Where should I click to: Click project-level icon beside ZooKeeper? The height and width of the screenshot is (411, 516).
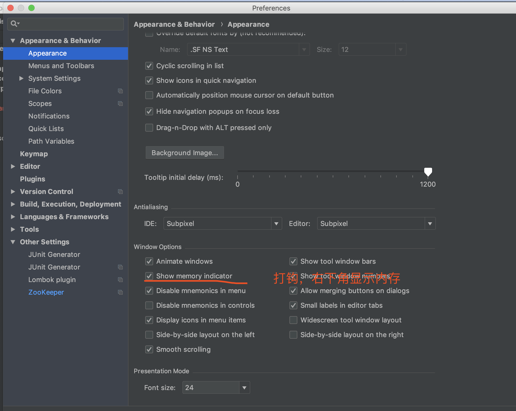[x=120, y=292]
